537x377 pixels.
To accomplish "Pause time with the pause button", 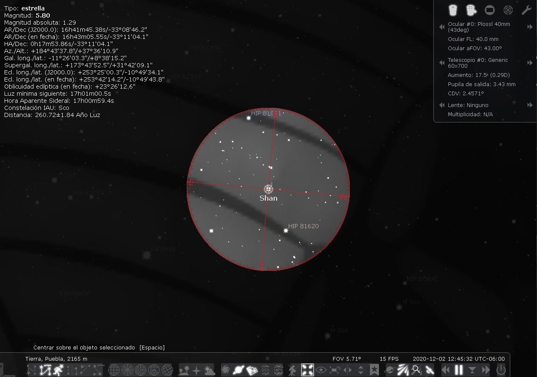I will pyautogui.click(x=459, y=370).
